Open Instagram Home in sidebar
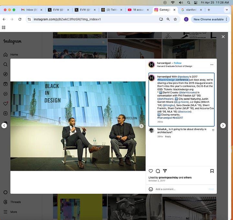233x220 pixels. [10, 54]
